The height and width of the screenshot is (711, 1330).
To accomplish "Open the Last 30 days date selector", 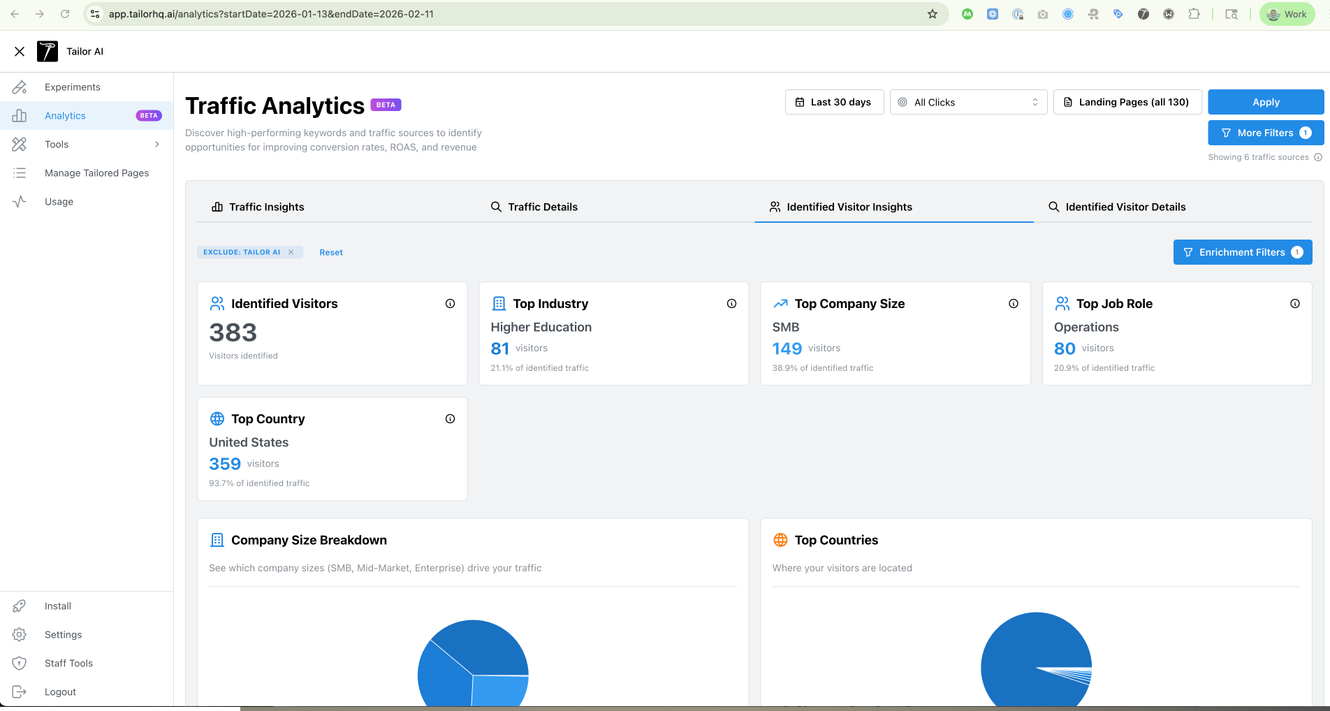I will [x=834, y=102].
